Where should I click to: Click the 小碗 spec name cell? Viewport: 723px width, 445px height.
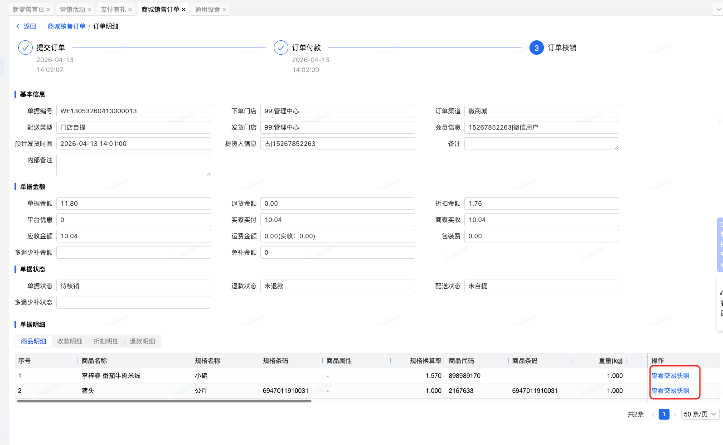[201, 376]
